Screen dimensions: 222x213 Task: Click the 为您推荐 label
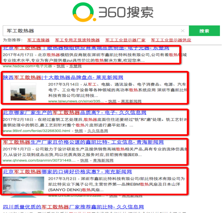pyautogui.click(x=13, y=40)
